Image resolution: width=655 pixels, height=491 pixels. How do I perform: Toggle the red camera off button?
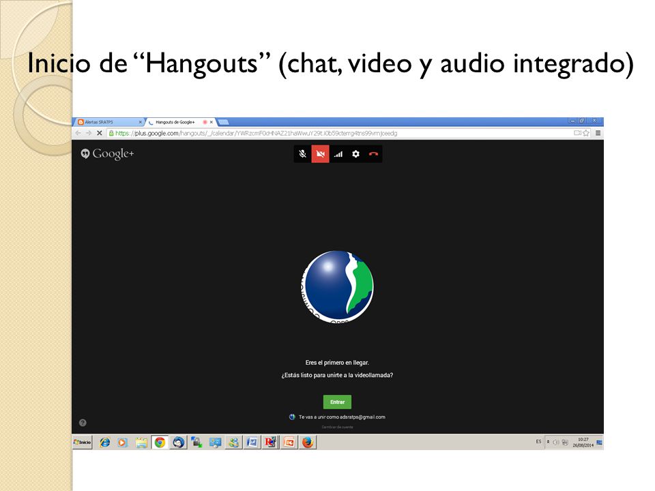(x=321, y=154)
